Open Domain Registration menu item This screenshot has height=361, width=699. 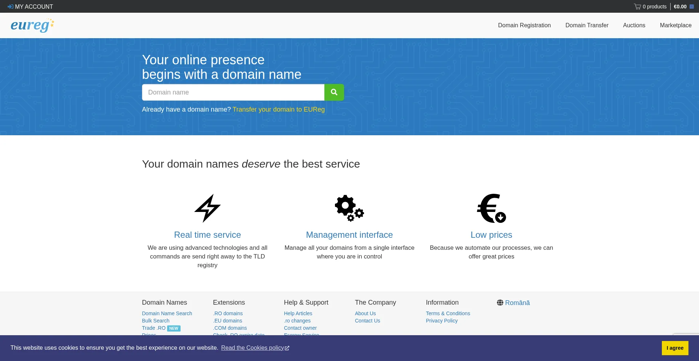(524, 25)
